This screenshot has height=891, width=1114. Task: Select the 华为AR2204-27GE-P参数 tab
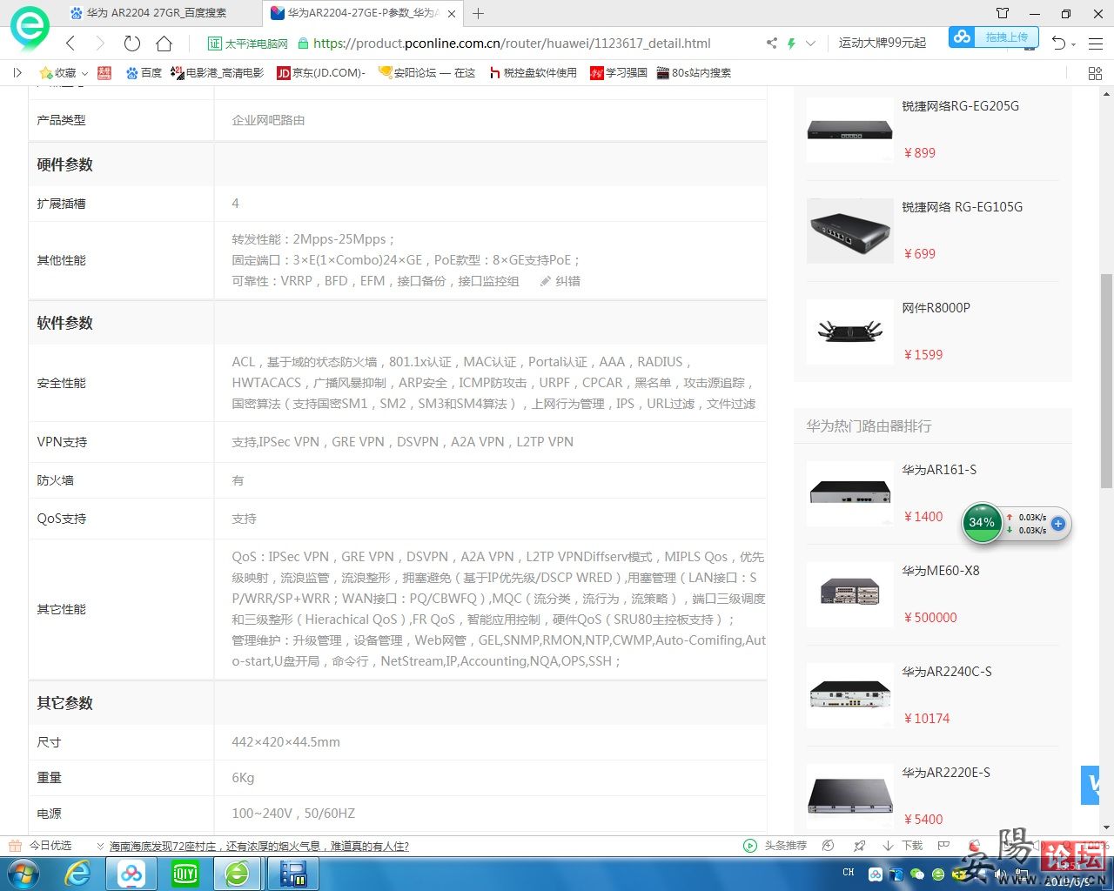(x=363, y=13)
